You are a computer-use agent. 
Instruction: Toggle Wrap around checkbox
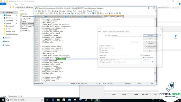click(100, 52)
